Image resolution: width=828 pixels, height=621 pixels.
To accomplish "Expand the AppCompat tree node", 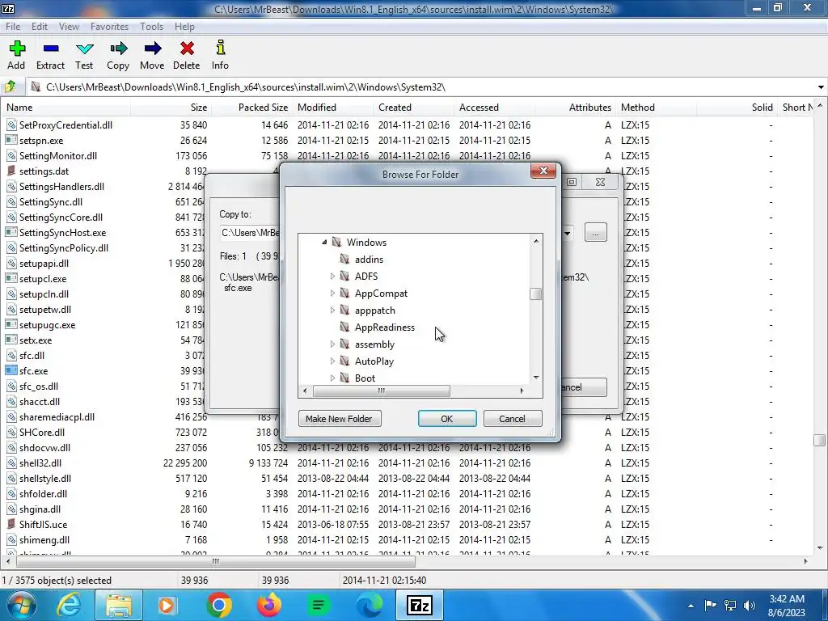I will click(332, 293).
